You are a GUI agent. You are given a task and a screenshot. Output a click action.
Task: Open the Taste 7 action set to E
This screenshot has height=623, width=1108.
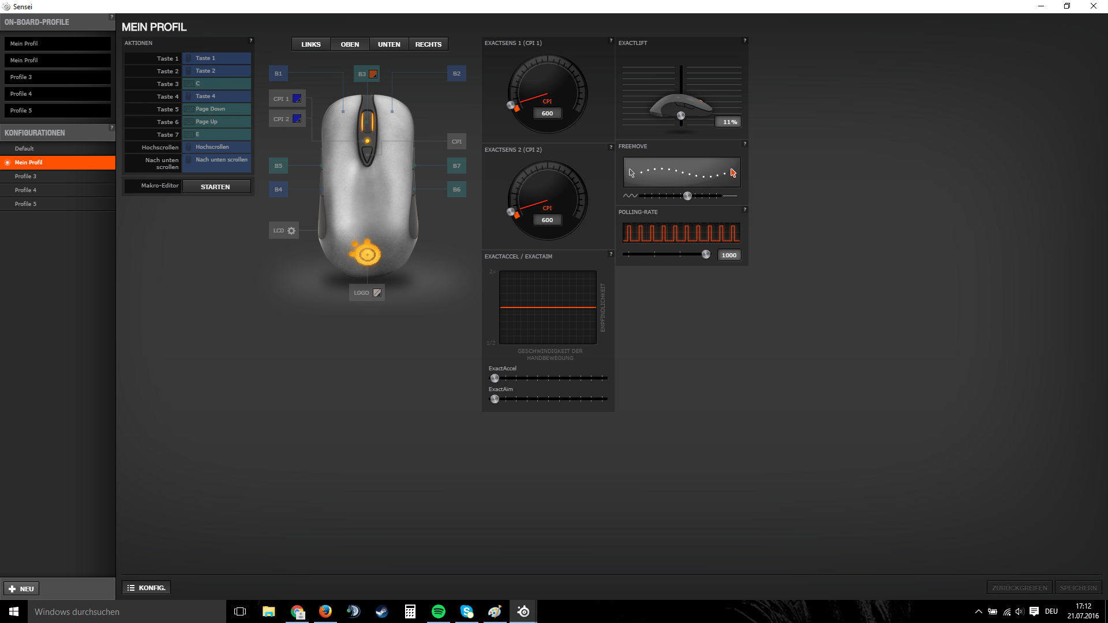point(217,134)
